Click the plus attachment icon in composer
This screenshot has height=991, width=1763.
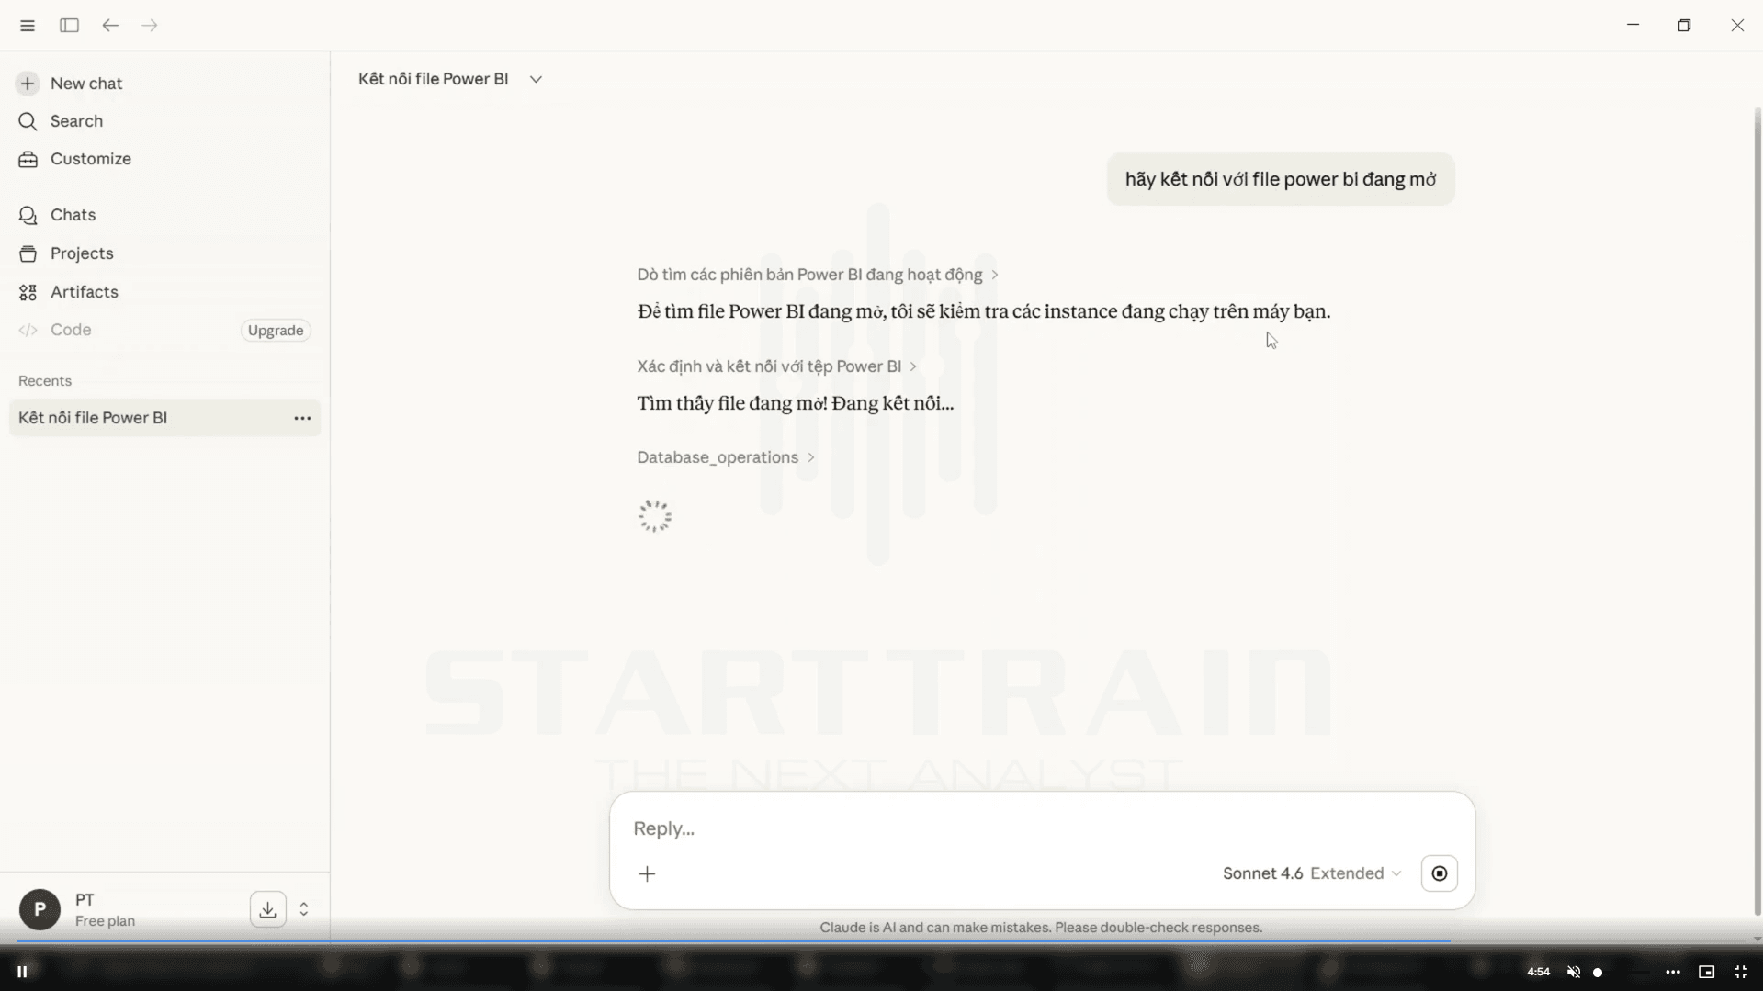coord(648,874)
